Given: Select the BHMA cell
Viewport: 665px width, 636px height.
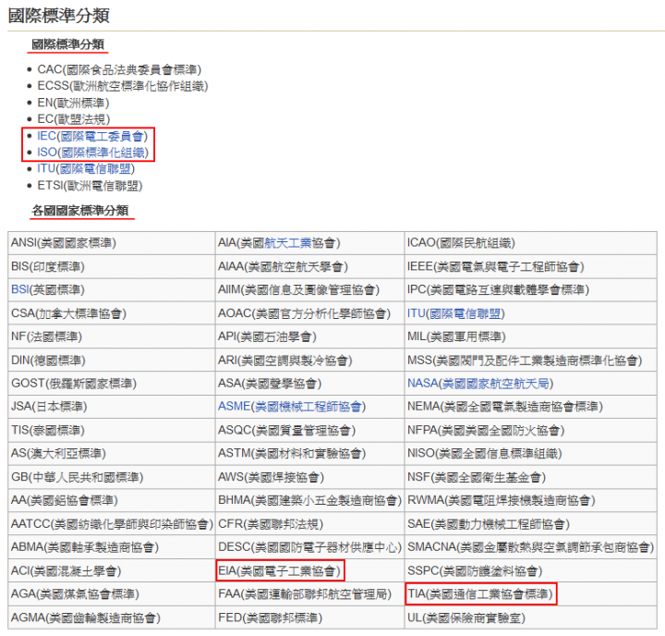Looking at the screenshot, I should click(310, 500).
